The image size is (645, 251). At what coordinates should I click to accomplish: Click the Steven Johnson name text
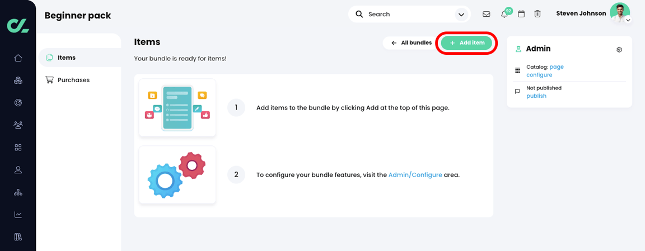(x=581, y=13)
